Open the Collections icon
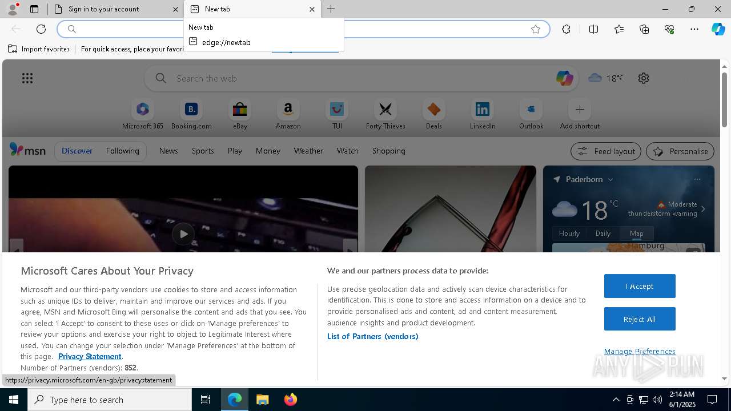The width and height of the screenshot is (731, 411). click(644, 29)
